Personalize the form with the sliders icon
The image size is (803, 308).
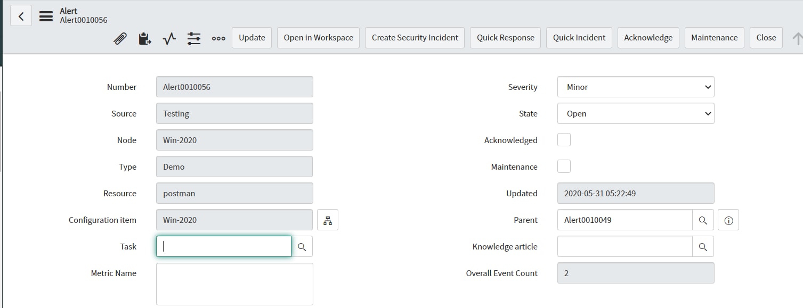click(x=193, y=38)
